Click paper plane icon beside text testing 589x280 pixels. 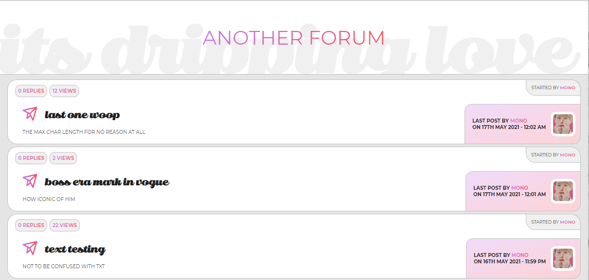[30, 248]
